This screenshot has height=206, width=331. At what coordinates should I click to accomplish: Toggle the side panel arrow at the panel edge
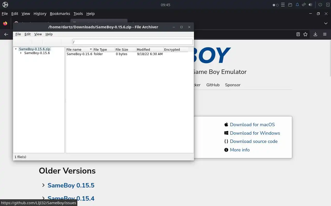click(328, 5)
